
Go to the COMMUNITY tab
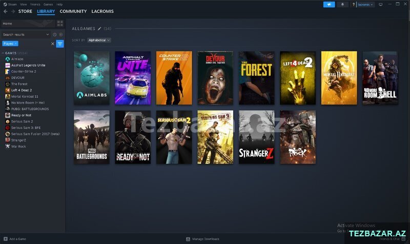[73, 11]
